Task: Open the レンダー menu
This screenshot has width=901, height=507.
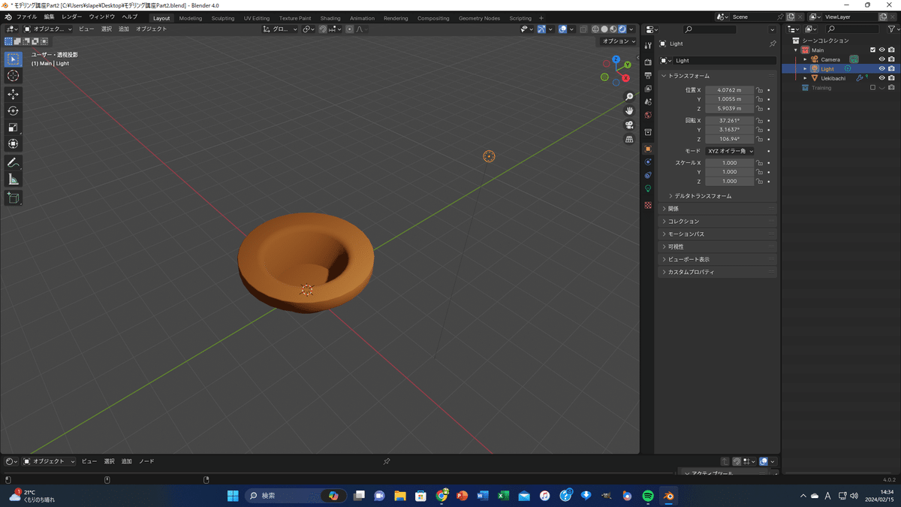Action: tap(72, 17)
